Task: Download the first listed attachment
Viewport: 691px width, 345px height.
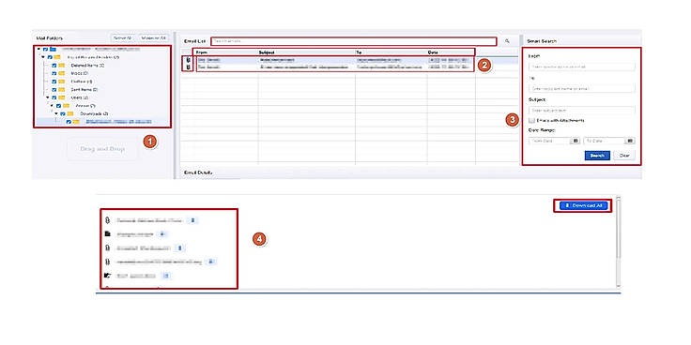Action: [x=192, y=220]
